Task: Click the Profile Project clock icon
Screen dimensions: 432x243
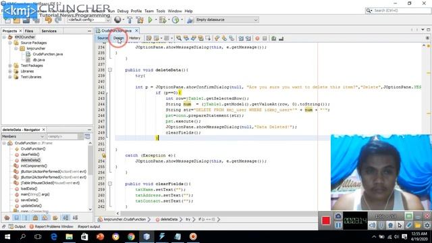Action: point(175,20)
